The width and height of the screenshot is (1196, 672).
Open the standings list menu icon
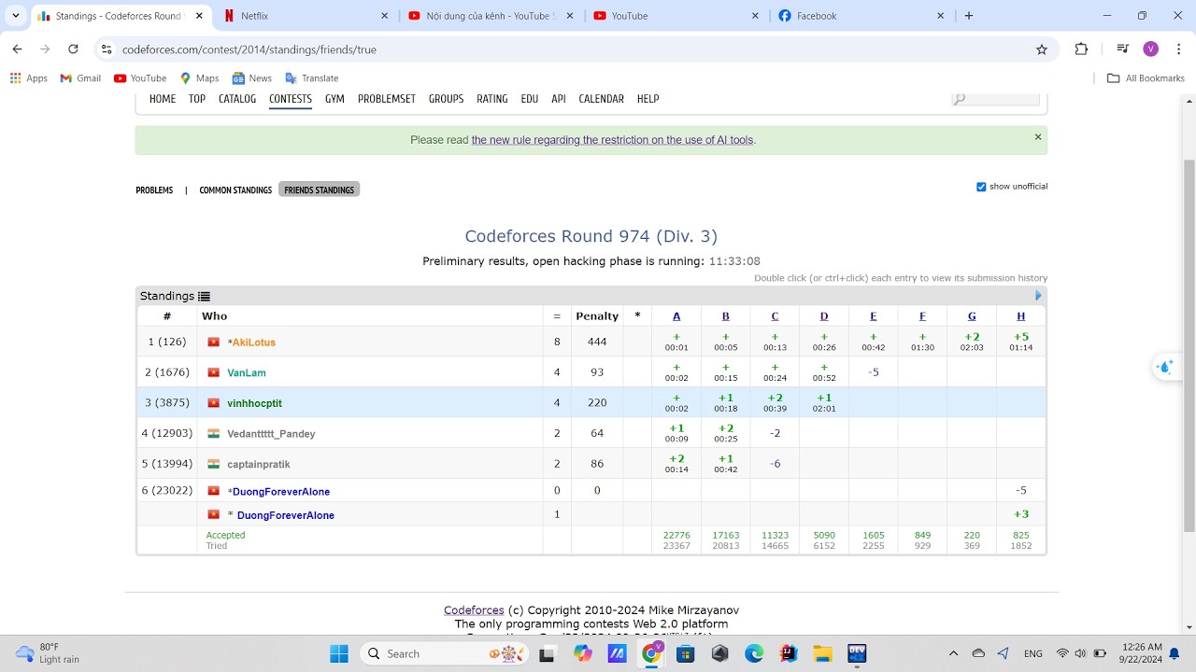[204, 296]
